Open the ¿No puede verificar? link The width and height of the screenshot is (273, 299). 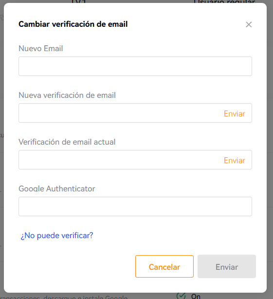(57, 236)
